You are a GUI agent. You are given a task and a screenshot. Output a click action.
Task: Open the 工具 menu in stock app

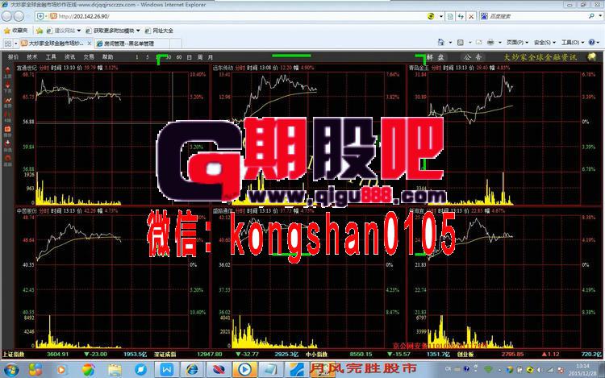point(51,57)
